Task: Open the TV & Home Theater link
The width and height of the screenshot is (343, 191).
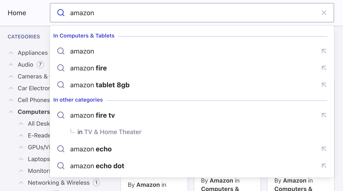Action: (x=113, y=132)
